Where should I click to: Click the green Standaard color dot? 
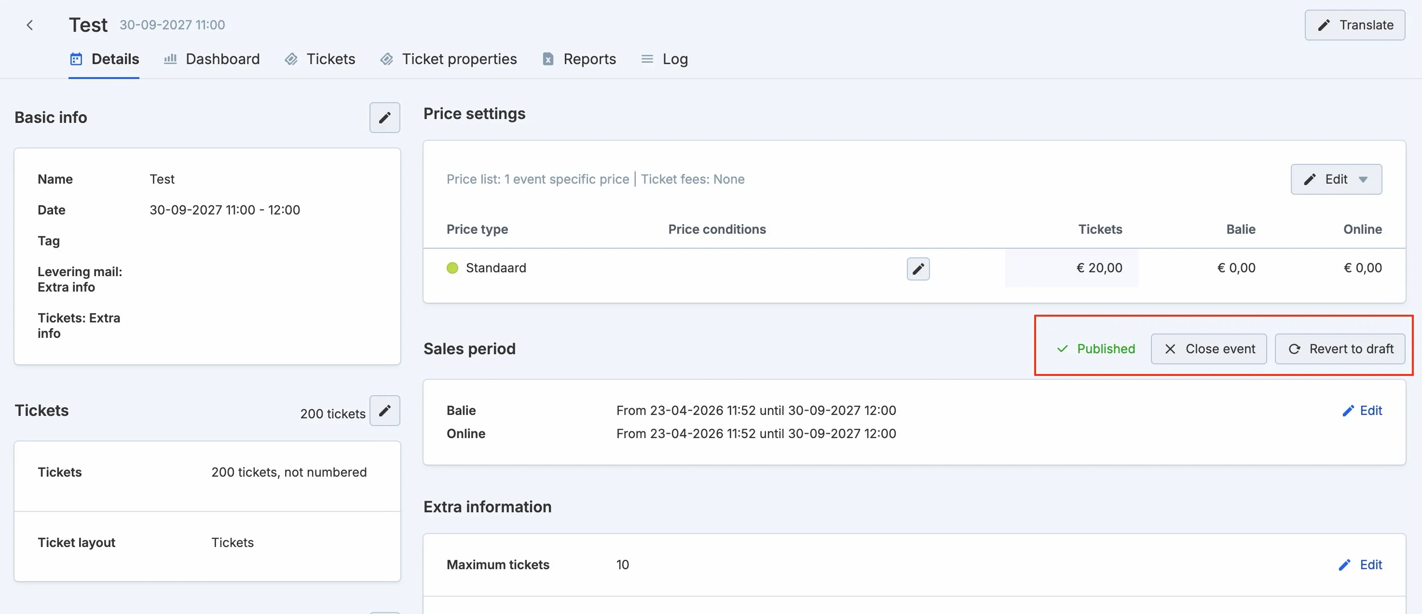[452, 268]
